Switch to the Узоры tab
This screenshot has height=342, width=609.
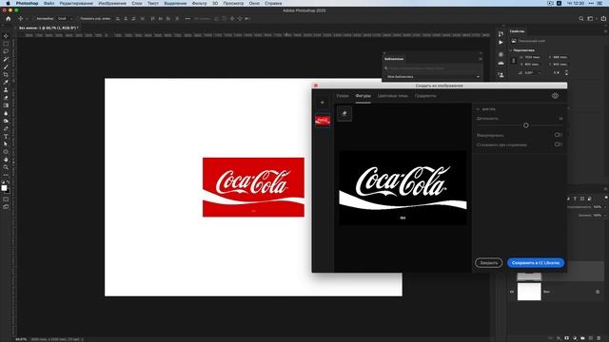click(343, 96)
